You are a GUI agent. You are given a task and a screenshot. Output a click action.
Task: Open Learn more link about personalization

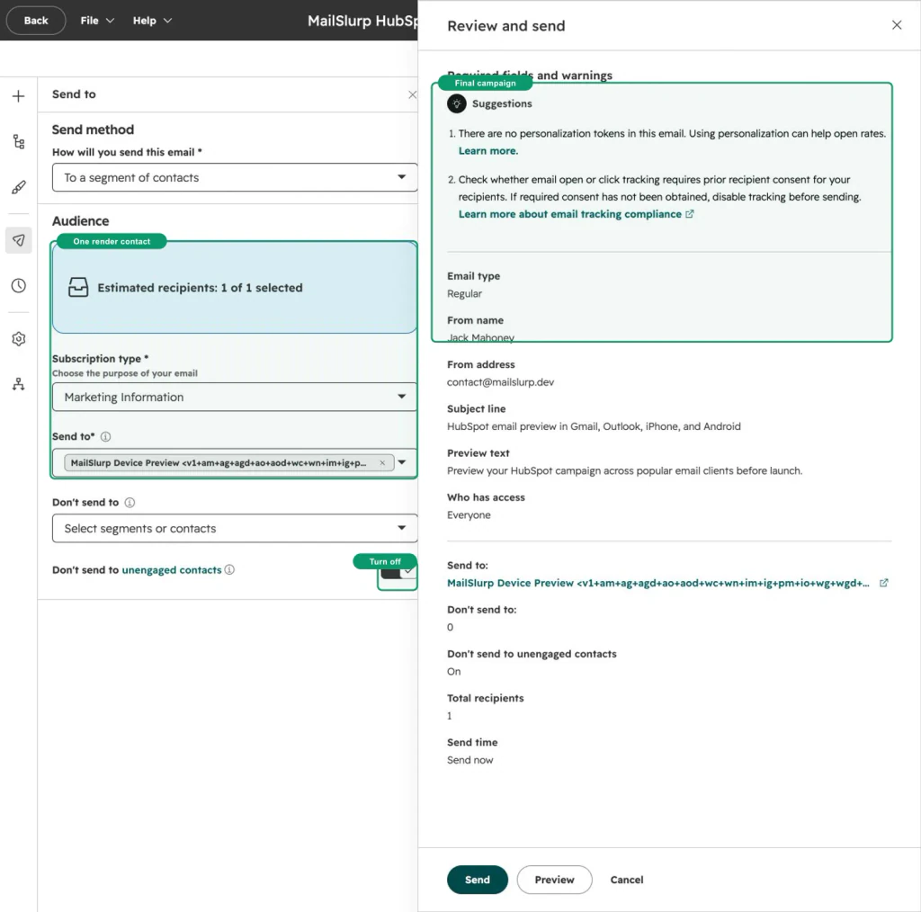[x=488, y=151]
